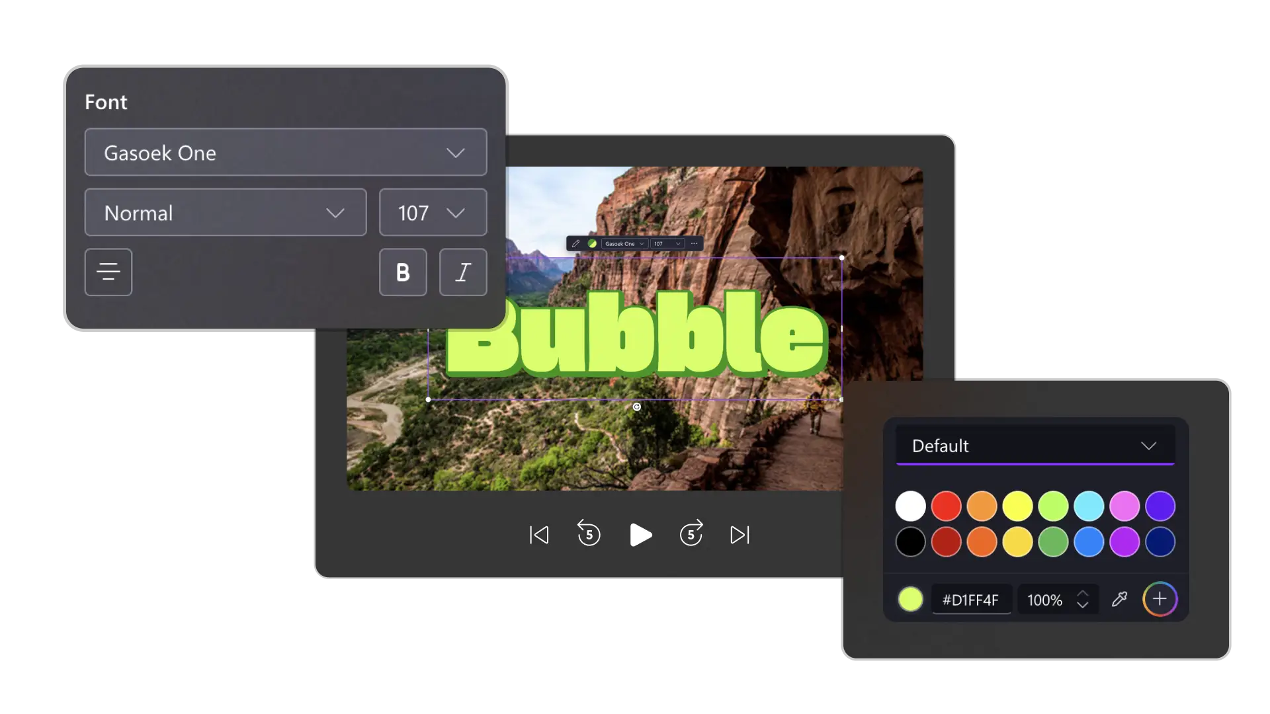The height and width of the screenshot is (714, 1270).
Task: Click the skip to end playback icon
Action: point(739,534)
